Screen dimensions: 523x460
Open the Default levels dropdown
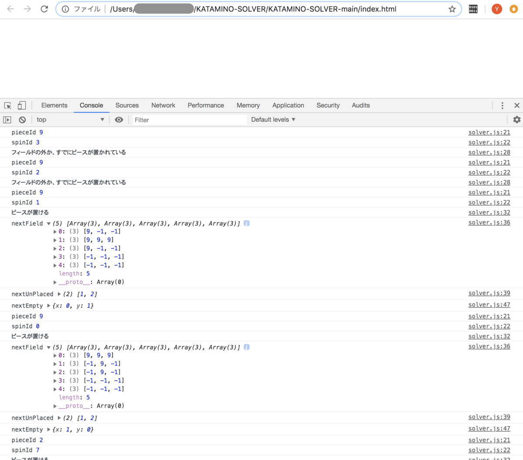(x=273, y=120)
